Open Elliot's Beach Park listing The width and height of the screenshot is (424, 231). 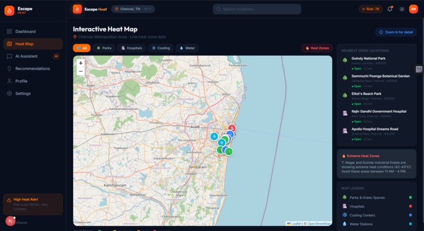[377, 99]
